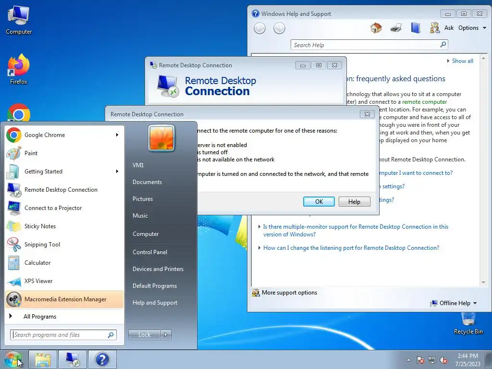Image resolution: width=492 pixels, height=369 pixels.
Task: Open Sticky Notes from Start menu
Action: tap(64, 226)
